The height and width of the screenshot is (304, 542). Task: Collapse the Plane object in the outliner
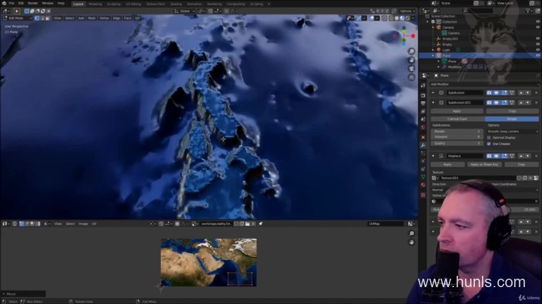[433, 56]
